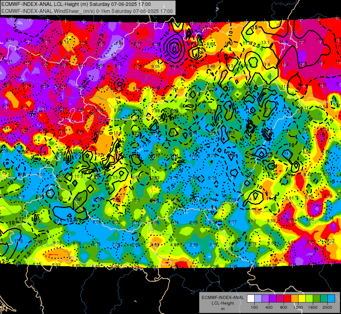This screenshot has height=314, width=341.
Task: Click the legend label '800'
Action: tap(284, 307)
